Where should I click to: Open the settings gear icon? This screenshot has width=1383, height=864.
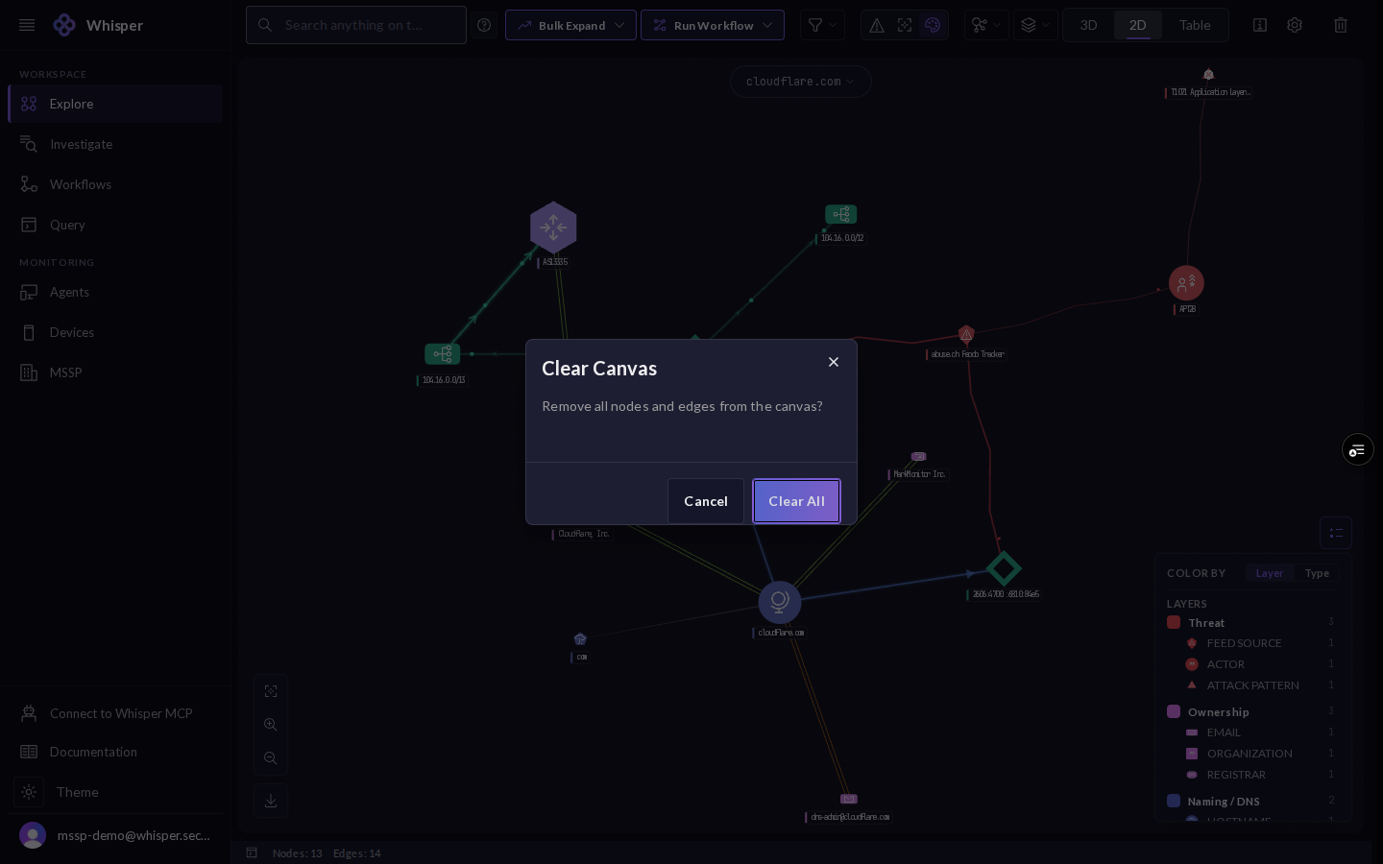click(1295, 25)
